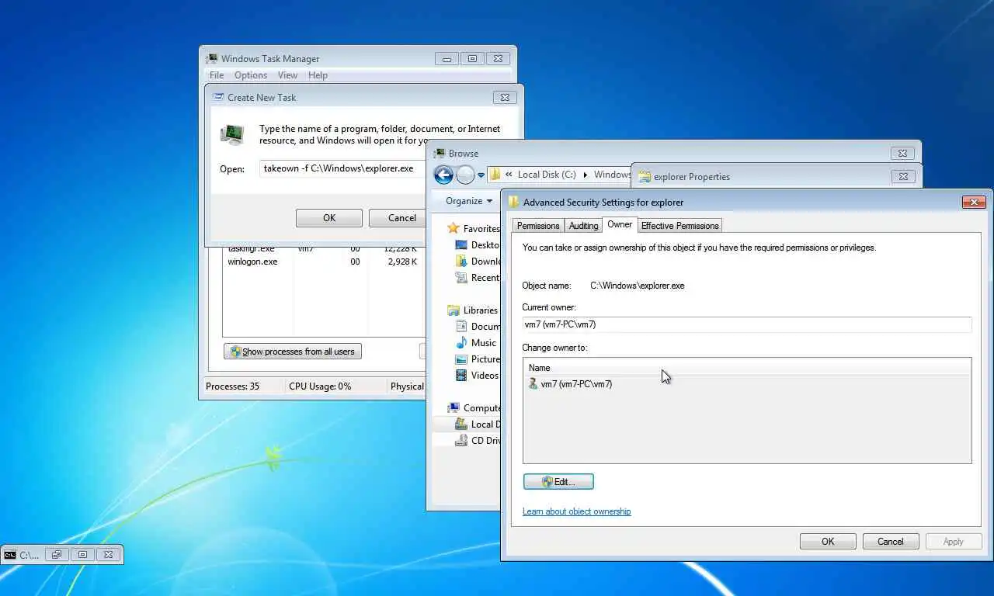Click the Current owner field showing vm7
Screen dimensions: 994x596
[x=747, y=324]
